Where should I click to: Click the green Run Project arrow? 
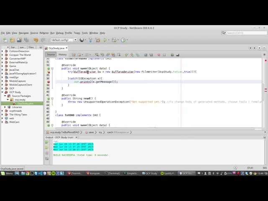105,40
